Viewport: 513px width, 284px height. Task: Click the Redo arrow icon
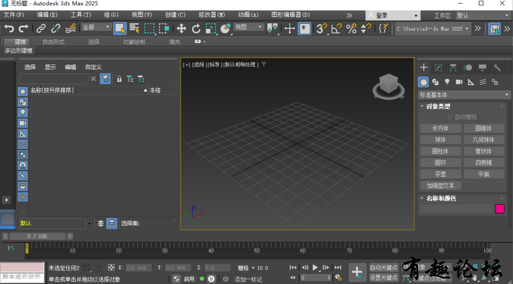(23, 29)
